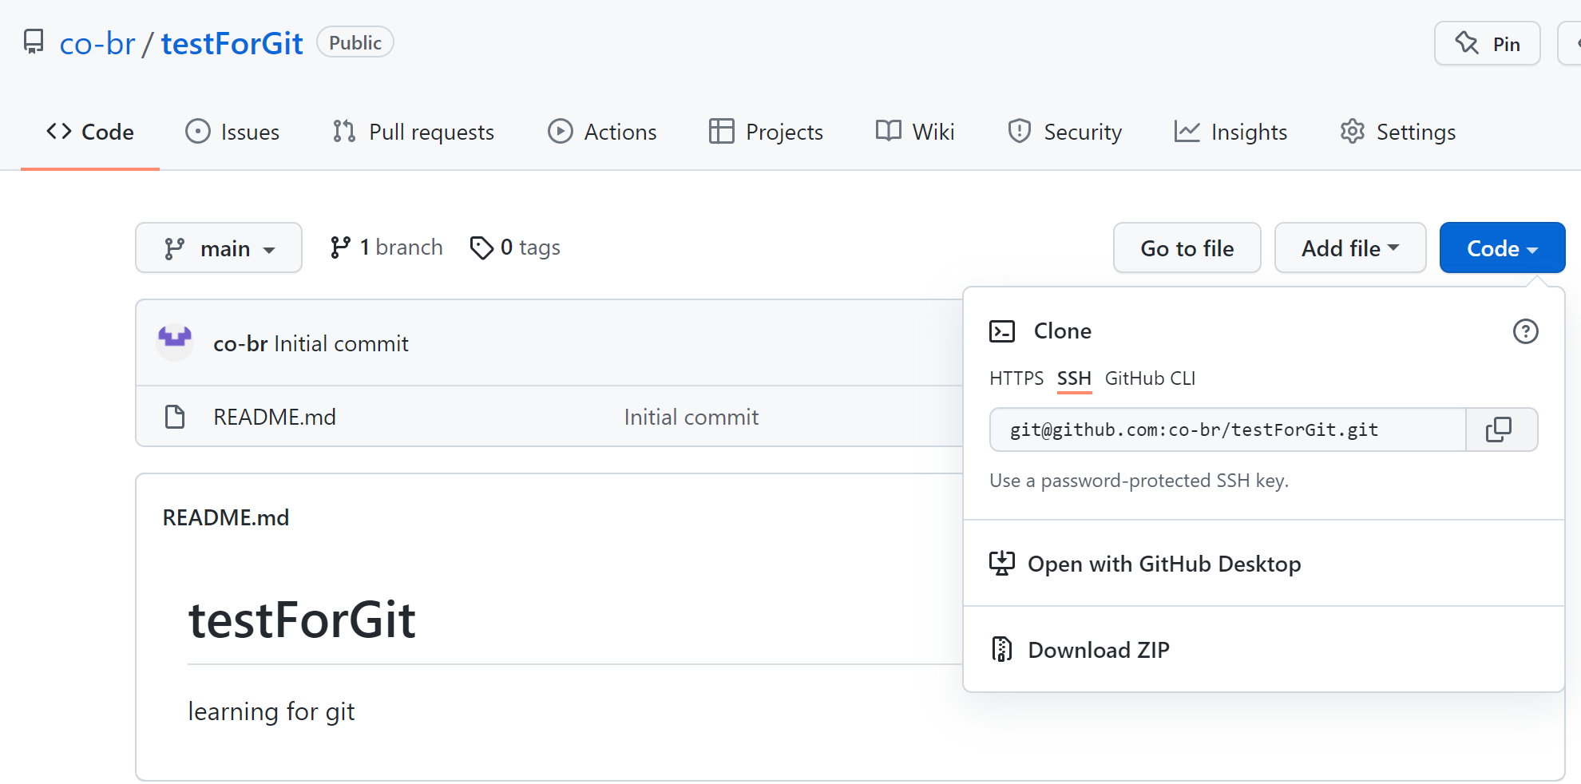
Task: Click the Insights graph icon
Action: (1187, 131)
